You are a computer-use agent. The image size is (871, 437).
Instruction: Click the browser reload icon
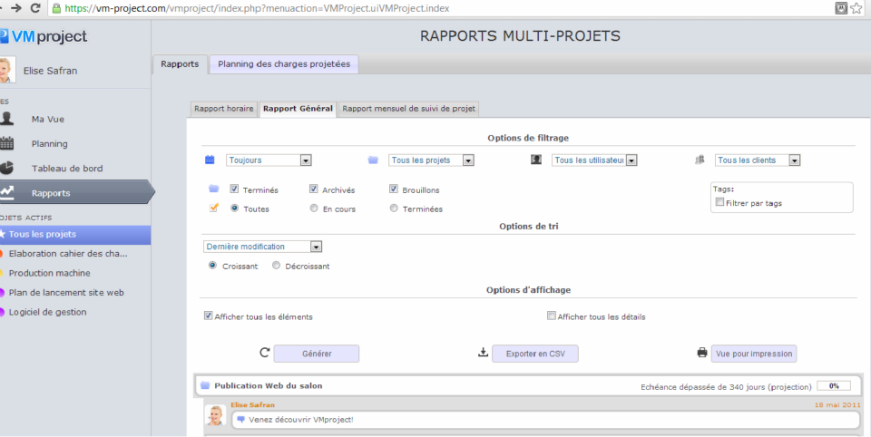pos(35,8)
